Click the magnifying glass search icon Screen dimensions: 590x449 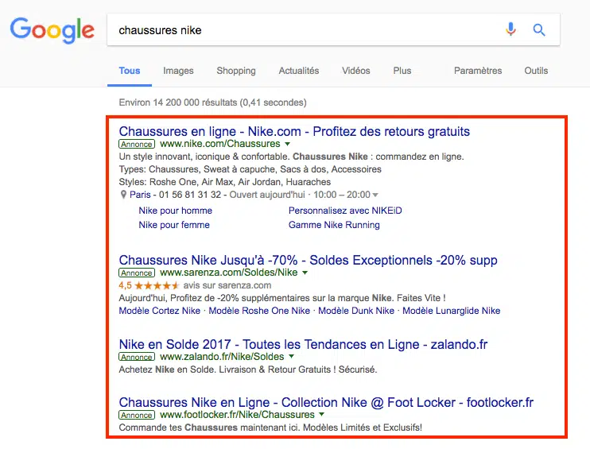tap(539, 30)
